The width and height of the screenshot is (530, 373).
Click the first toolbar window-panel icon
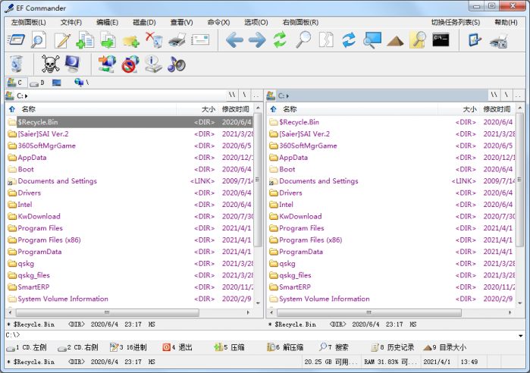tap(16, 40)
